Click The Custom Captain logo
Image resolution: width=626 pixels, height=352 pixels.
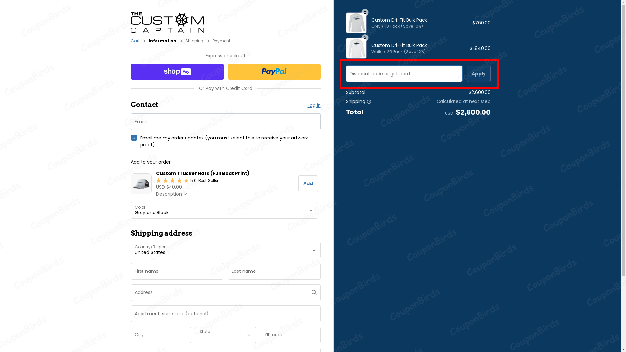click(x=167, y=22)
